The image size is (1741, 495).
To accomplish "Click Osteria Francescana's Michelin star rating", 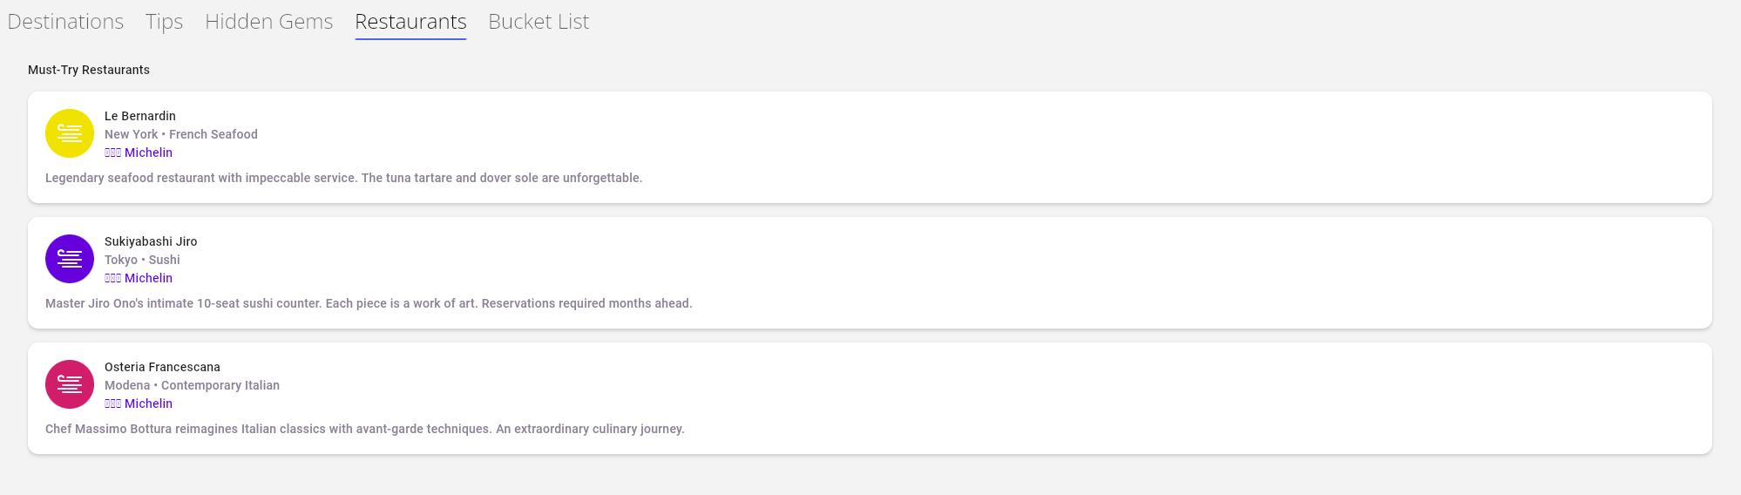I will (x=139, y=403).
